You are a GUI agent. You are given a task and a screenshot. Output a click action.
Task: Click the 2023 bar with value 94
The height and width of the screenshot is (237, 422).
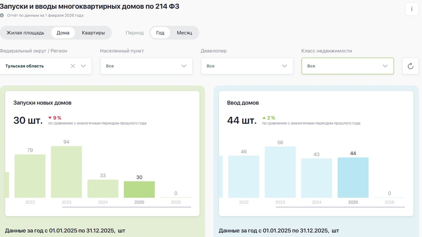[66, 172]
